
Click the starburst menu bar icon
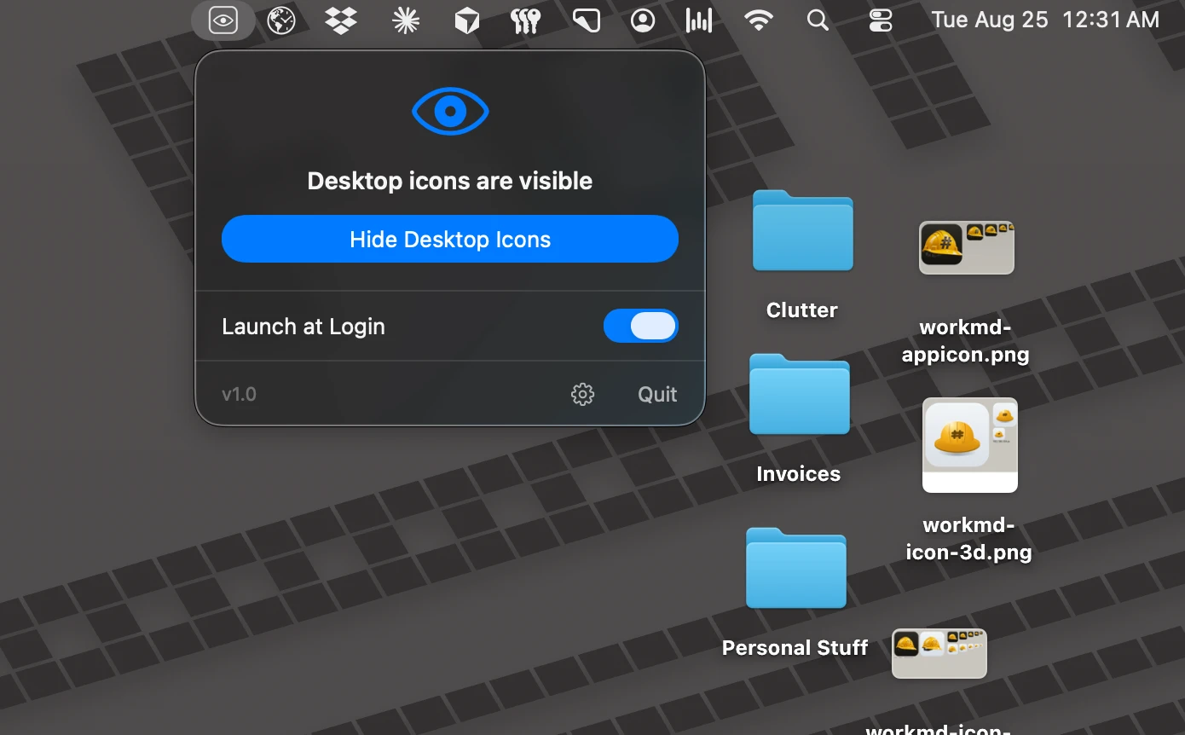click(406, 20)
